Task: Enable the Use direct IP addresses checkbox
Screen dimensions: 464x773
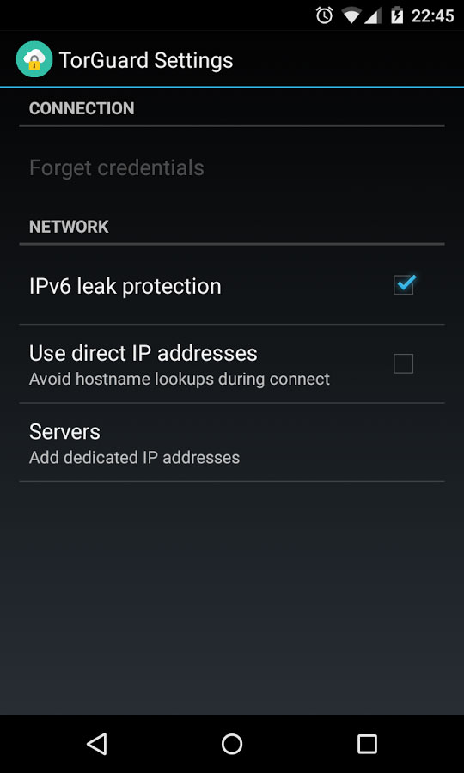Action: point(403,363)
